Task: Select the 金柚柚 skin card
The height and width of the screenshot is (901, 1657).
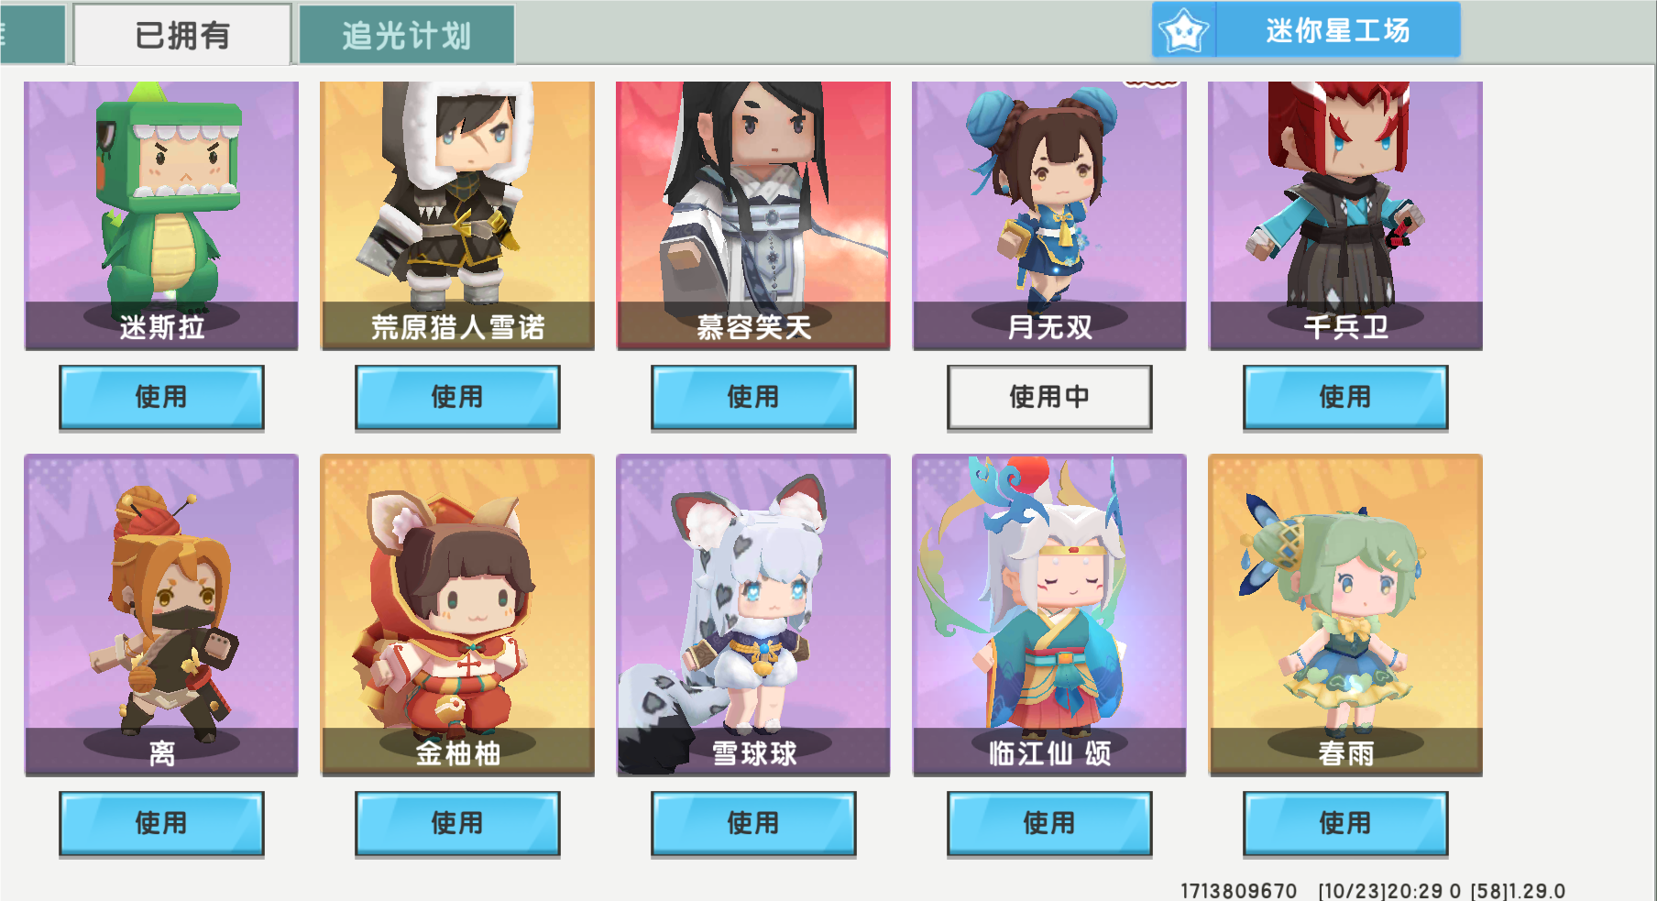Action: 457,615
